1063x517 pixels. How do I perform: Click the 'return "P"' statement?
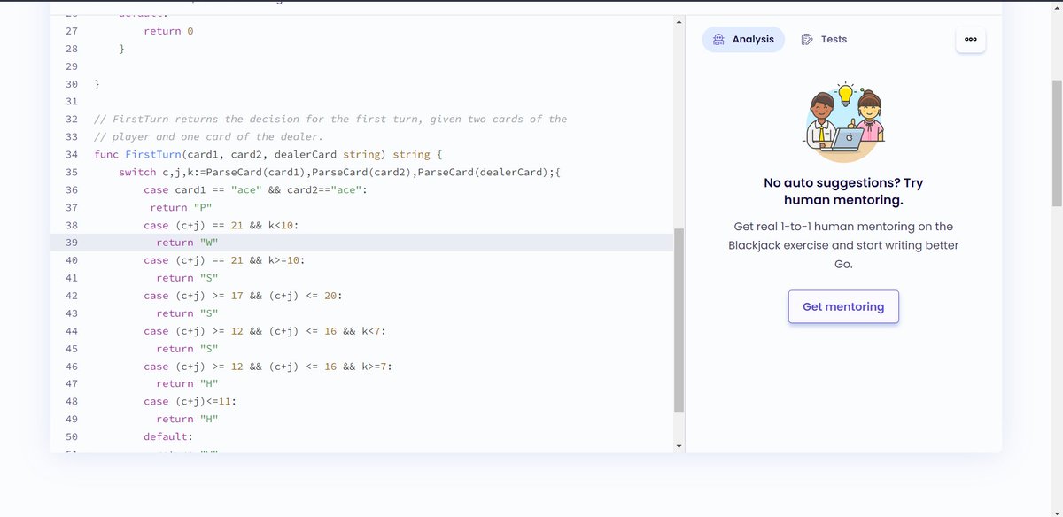point(181,207)
